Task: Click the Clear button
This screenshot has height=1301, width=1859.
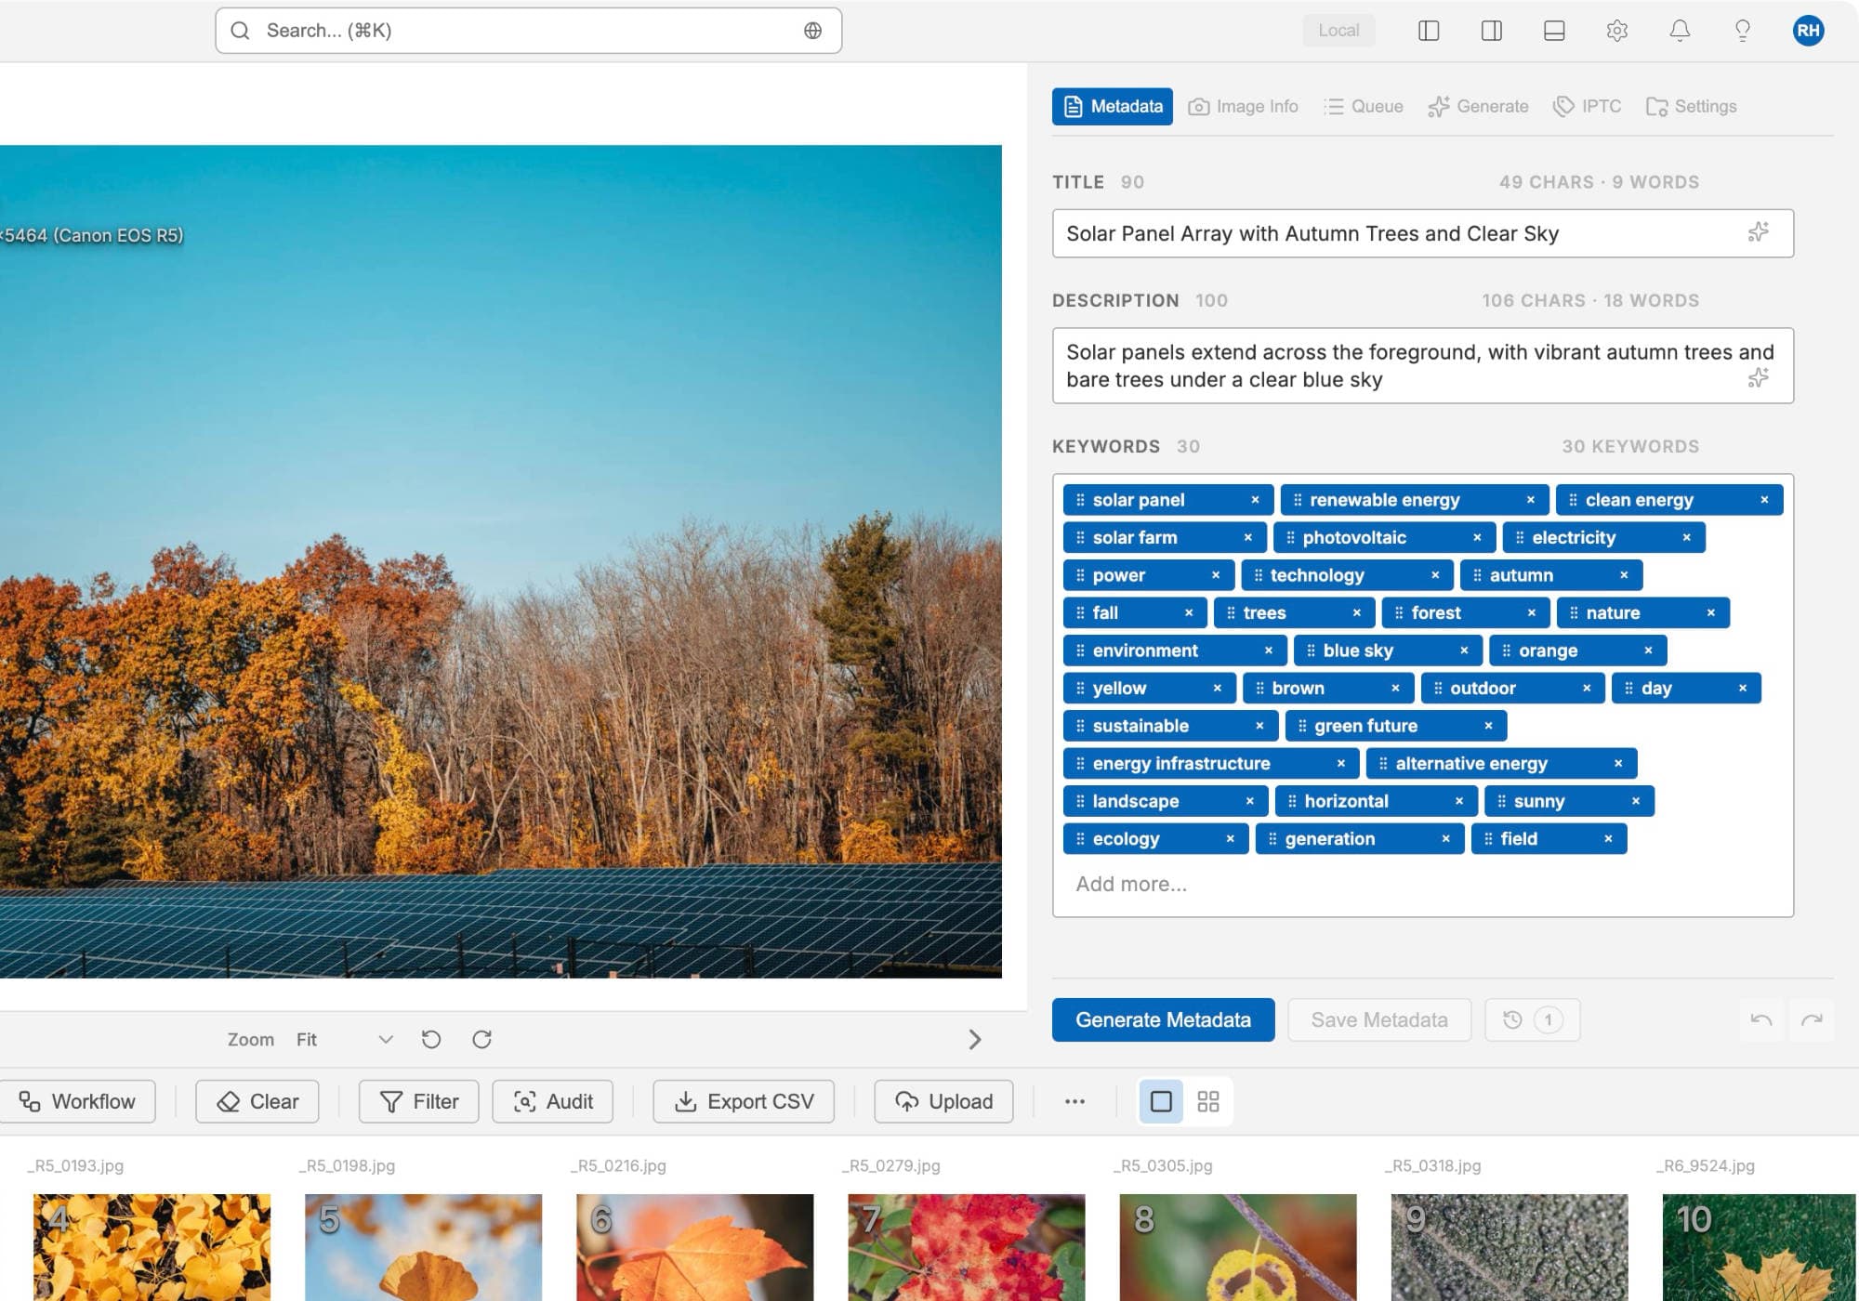Action: pyautogui.click(x=257, y=1102)
